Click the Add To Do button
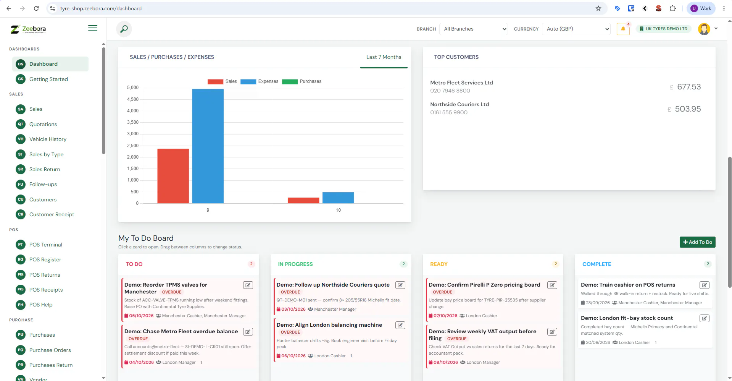Viewport: 732px width, 381px height. [697, 242]
